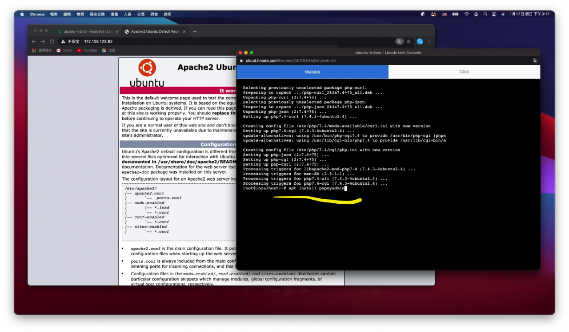Image resolution: width=569 pixels, height=332 pixels.
Task: Bookmark this page with the star icon
Action: [409, 41]
